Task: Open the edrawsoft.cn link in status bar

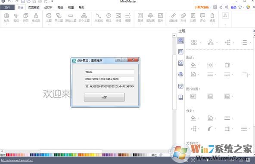Action: [17, 160]
